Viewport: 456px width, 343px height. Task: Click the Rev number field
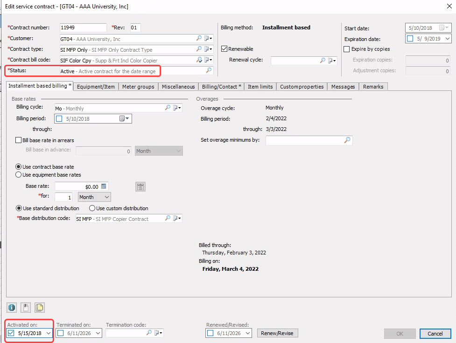click(x=135, y=27)
